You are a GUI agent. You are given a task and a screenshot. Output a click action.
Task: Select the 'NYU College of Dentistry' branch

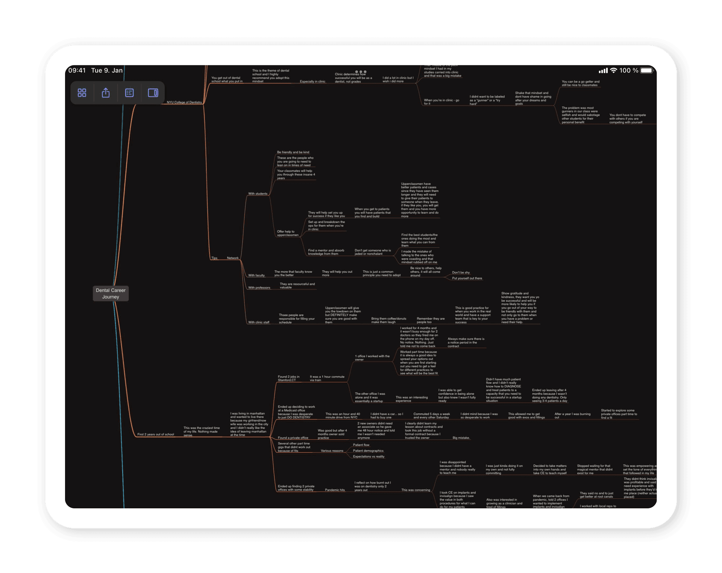click(x=184, y=102)
